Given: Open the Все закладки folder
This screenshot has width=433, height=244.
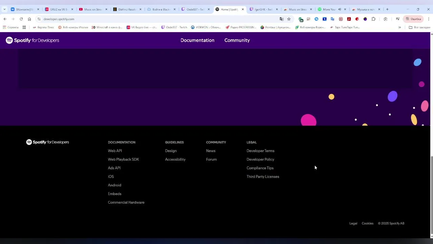Looking at the screenshot, I should click(x=419, y=27).
